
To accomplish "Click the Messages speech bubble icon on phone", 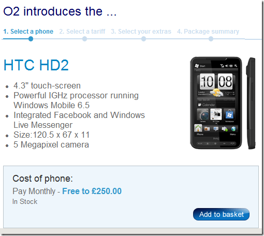I will coord(216,129).
